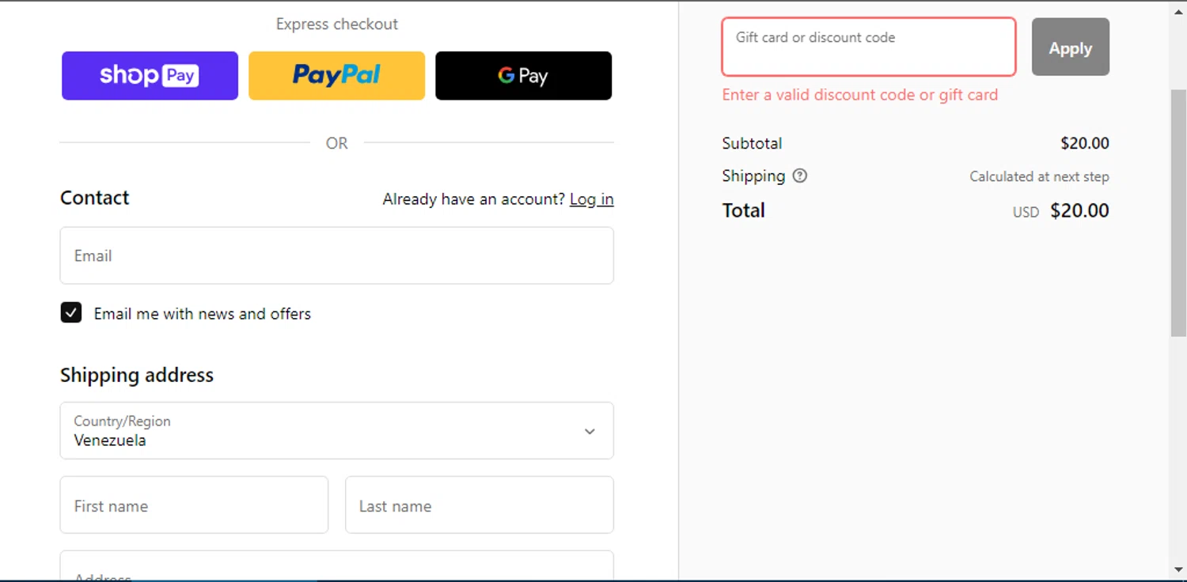Follow the Log in link
The width and height of the screenshot is (1187, 582).
pos(591,199)
